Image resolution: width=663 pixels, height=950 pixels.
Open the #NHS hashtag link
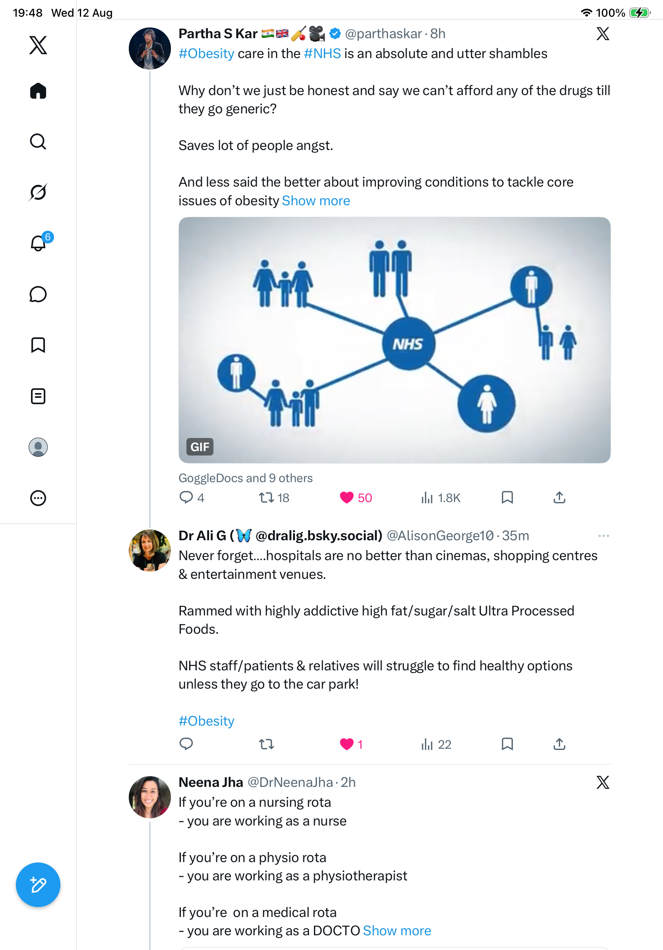point(322,54)
